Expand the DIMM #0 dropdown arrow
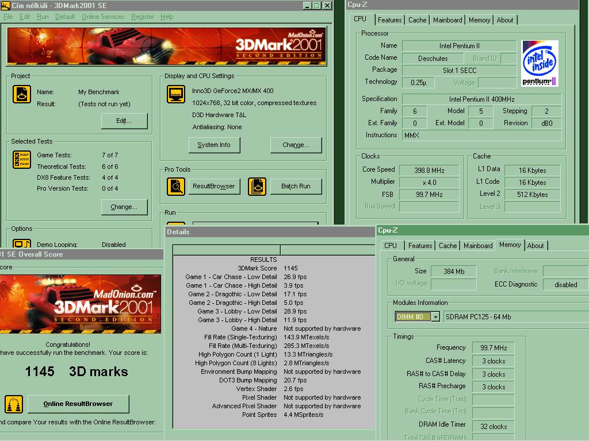 435,317
